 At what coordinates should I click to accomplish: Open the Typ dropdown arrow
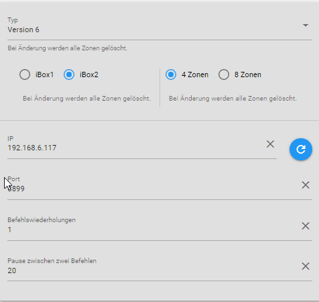(306, 26)
